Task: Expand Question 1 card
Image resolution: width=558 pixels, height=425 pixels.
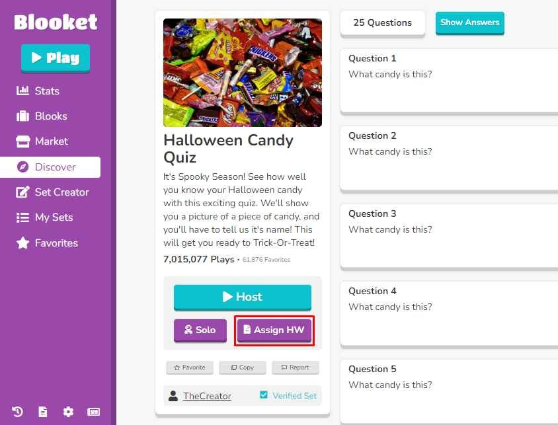Action: point(449,79)
